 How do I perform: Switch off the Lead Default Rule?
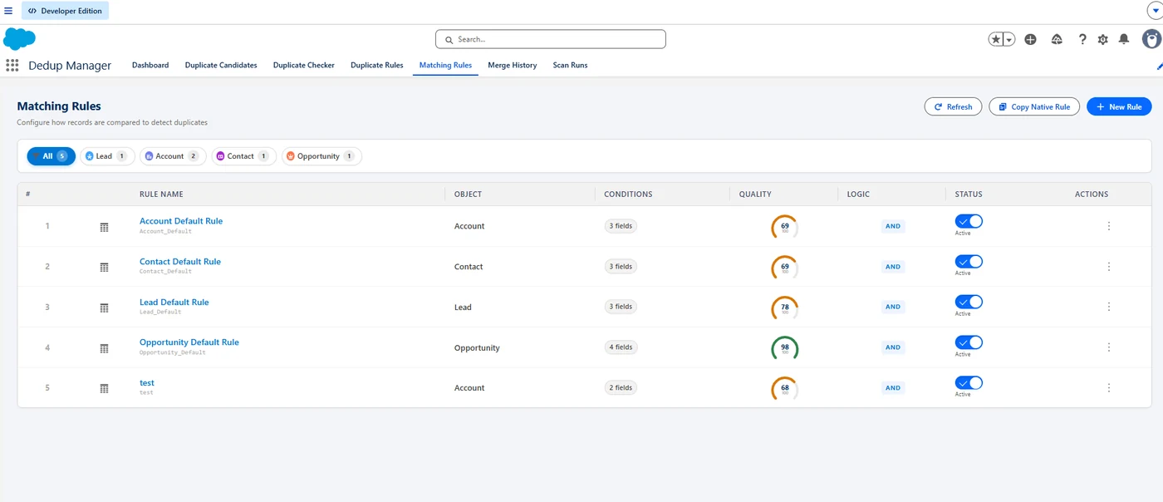969,302
